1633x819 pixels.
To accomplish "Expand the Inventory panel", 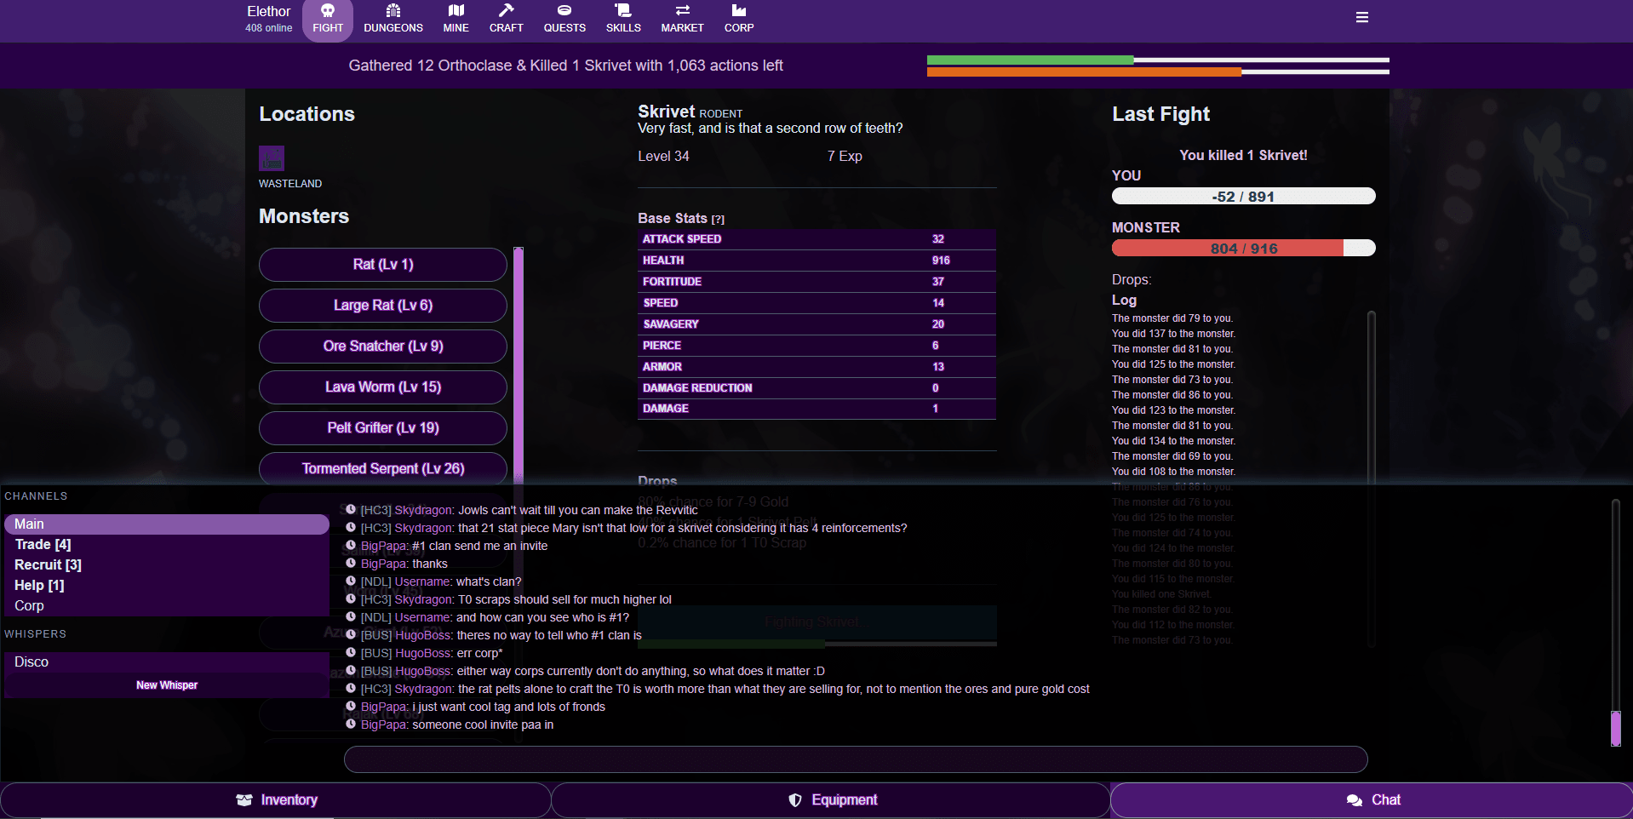I will click(x=276, y=800).
